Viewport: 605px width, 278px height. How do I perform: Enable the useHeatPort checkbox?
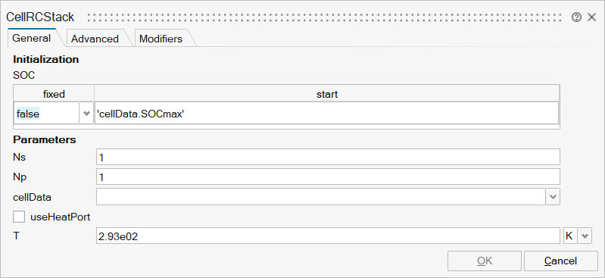coord(19,217)
